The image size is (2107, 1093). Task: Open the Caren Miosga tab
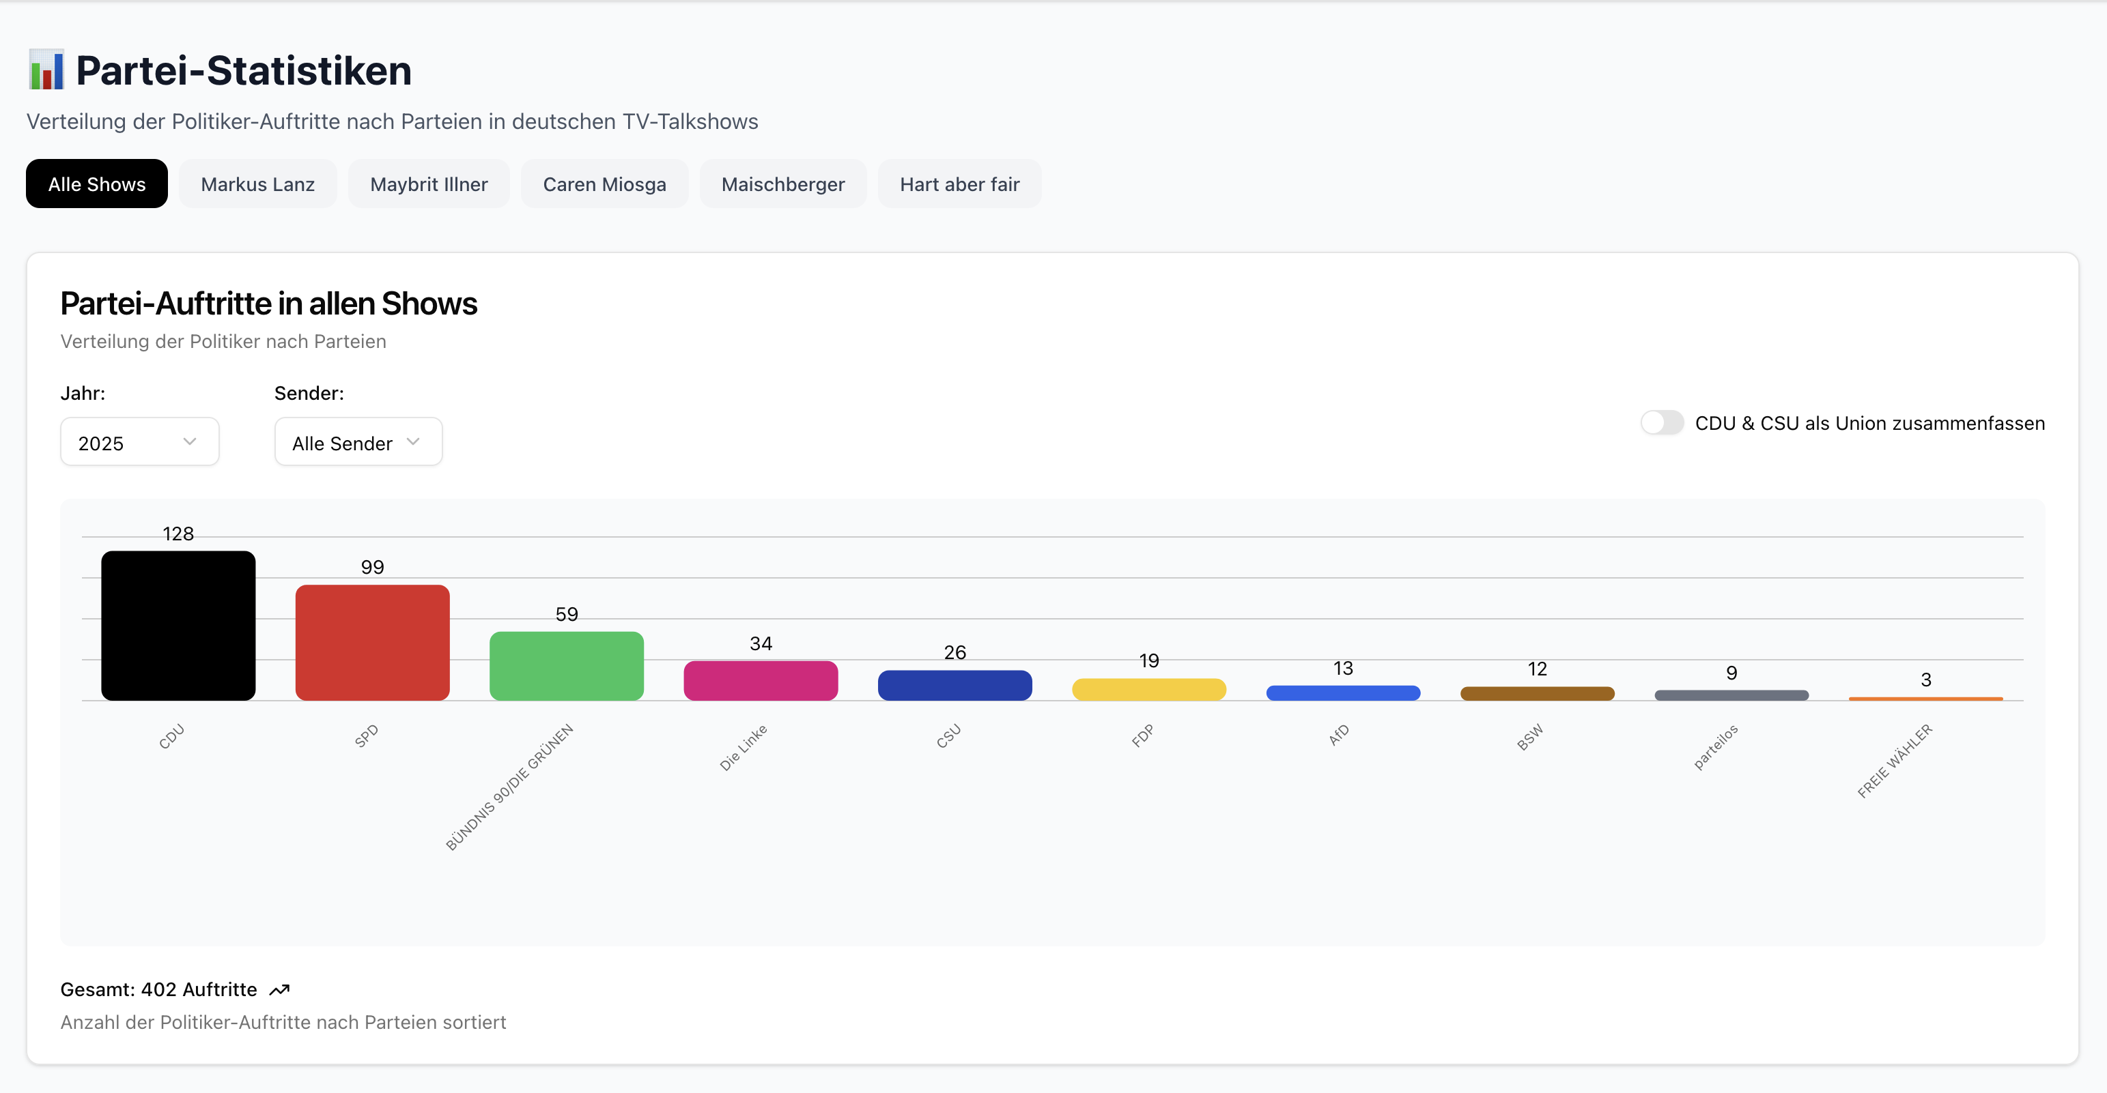coord(604,184)
